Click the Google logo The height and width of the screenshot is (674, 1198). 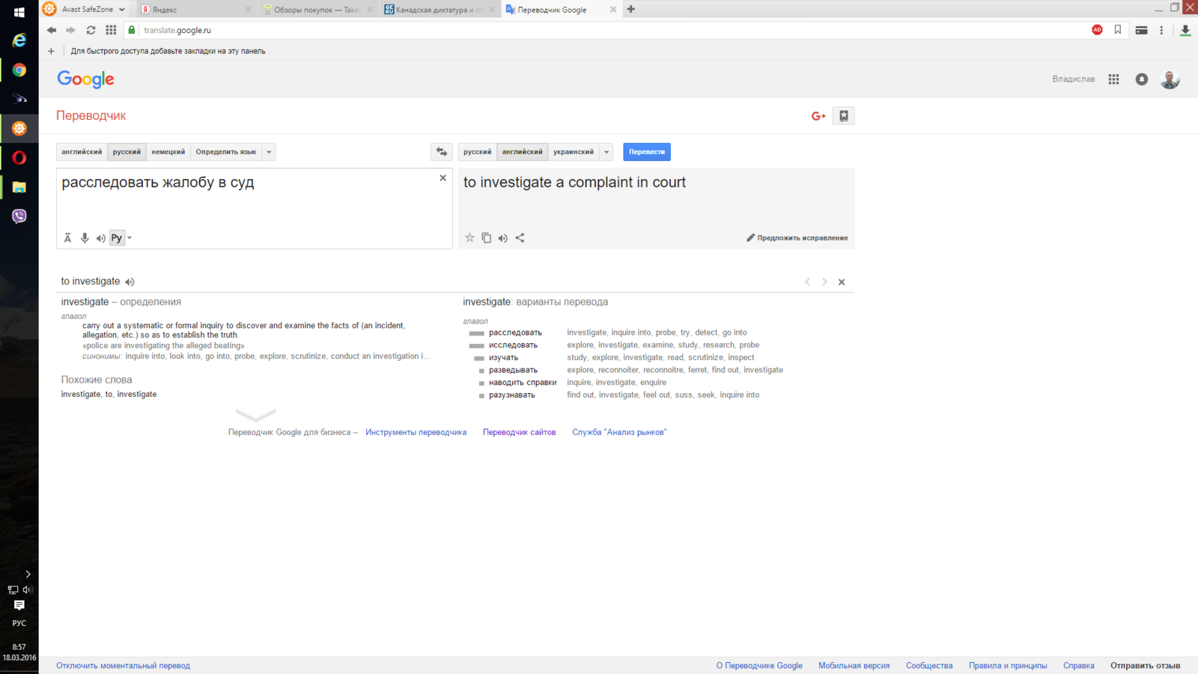(85, 79)
